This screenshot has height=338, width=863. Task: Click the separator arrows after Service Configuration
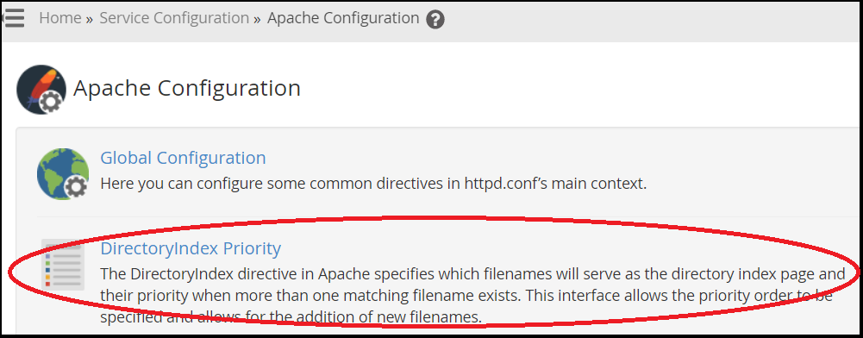coord(257,20)
